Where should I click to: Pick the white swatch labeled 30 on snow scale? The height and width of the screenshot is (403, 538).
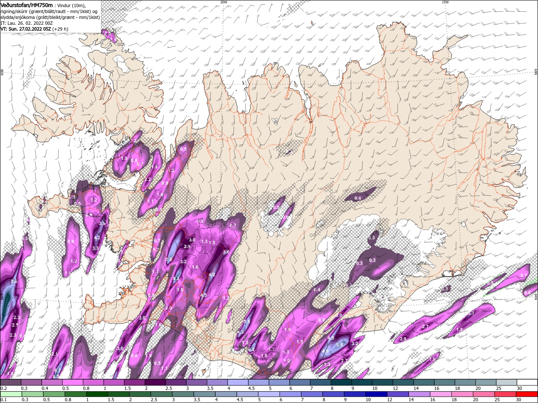[x=527, y=382]
